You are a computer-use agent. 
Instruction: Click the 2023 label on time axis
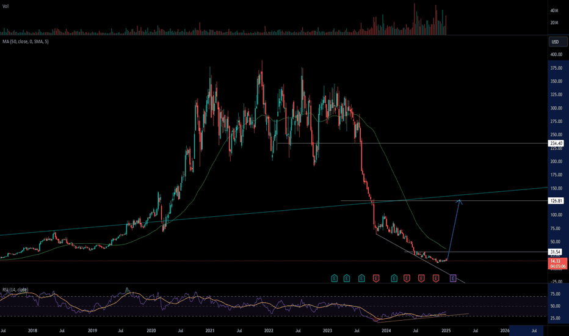327,331
